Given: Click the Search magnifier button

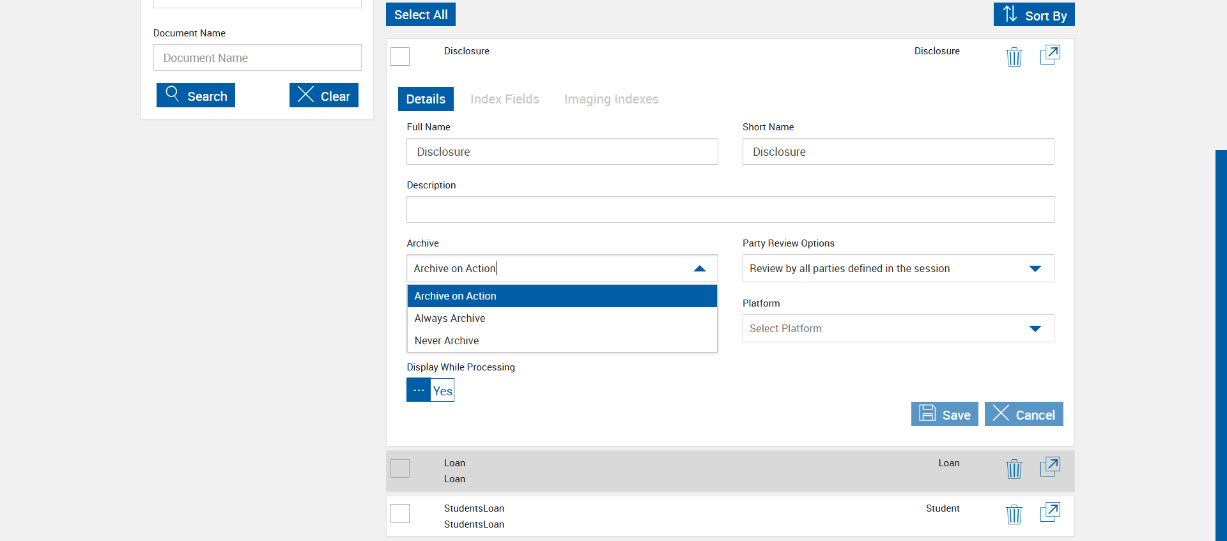Looking at the screenshot, I should point(196,95).
